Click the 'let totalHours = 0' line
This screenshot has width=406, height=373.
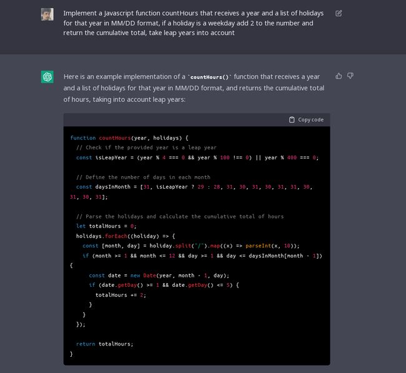pos(106,226)
